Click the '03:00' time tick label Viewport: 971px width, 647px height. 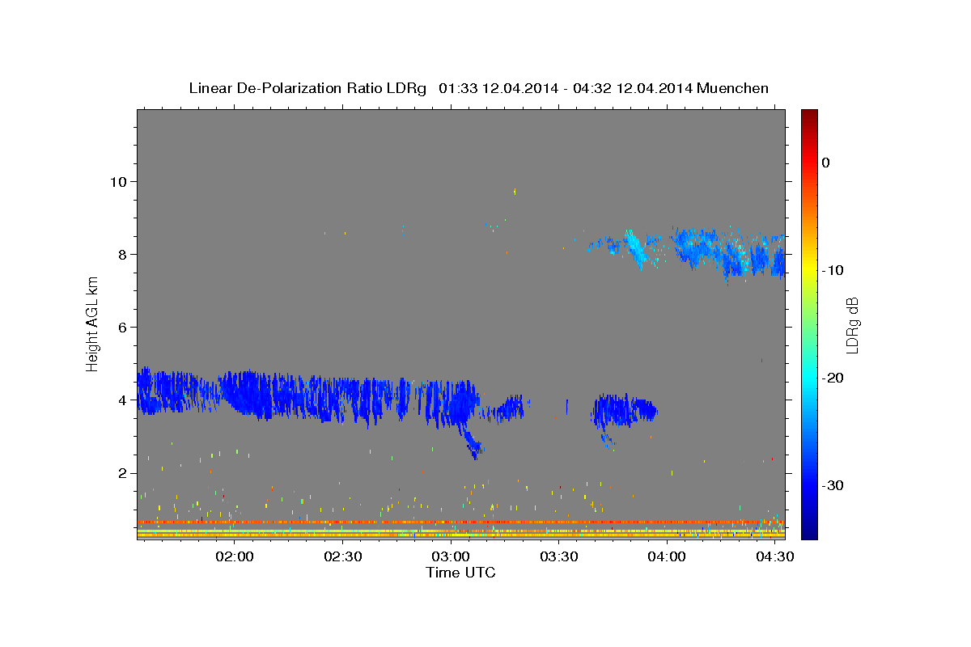point(451,556)
